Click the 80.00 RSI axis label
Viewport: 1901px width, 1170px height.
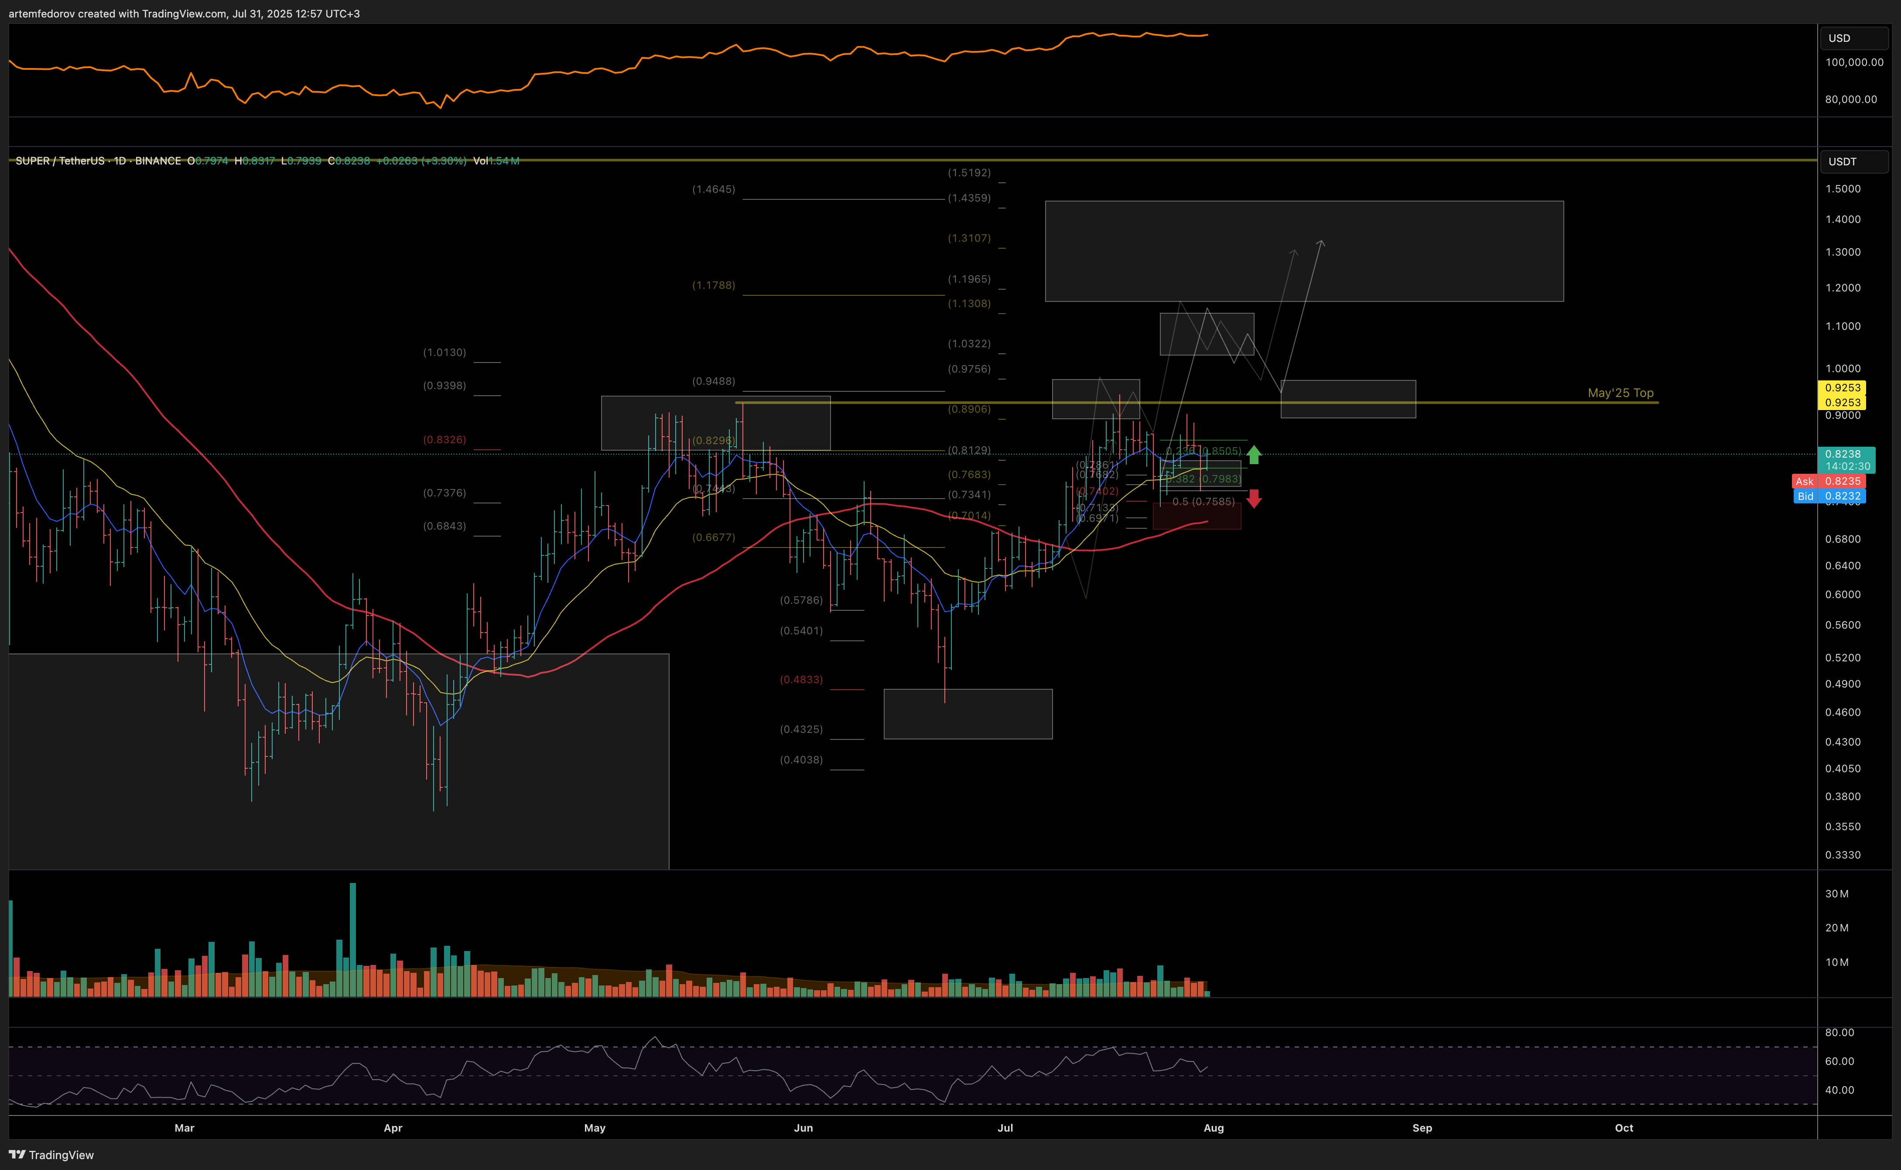(x=1839, y=1032)
